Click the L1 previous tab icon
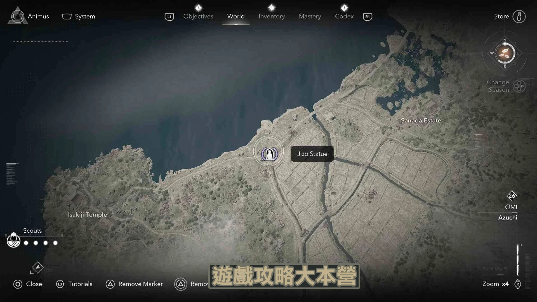 [169, 17]
